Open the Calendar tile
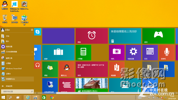 pos(150,52)
